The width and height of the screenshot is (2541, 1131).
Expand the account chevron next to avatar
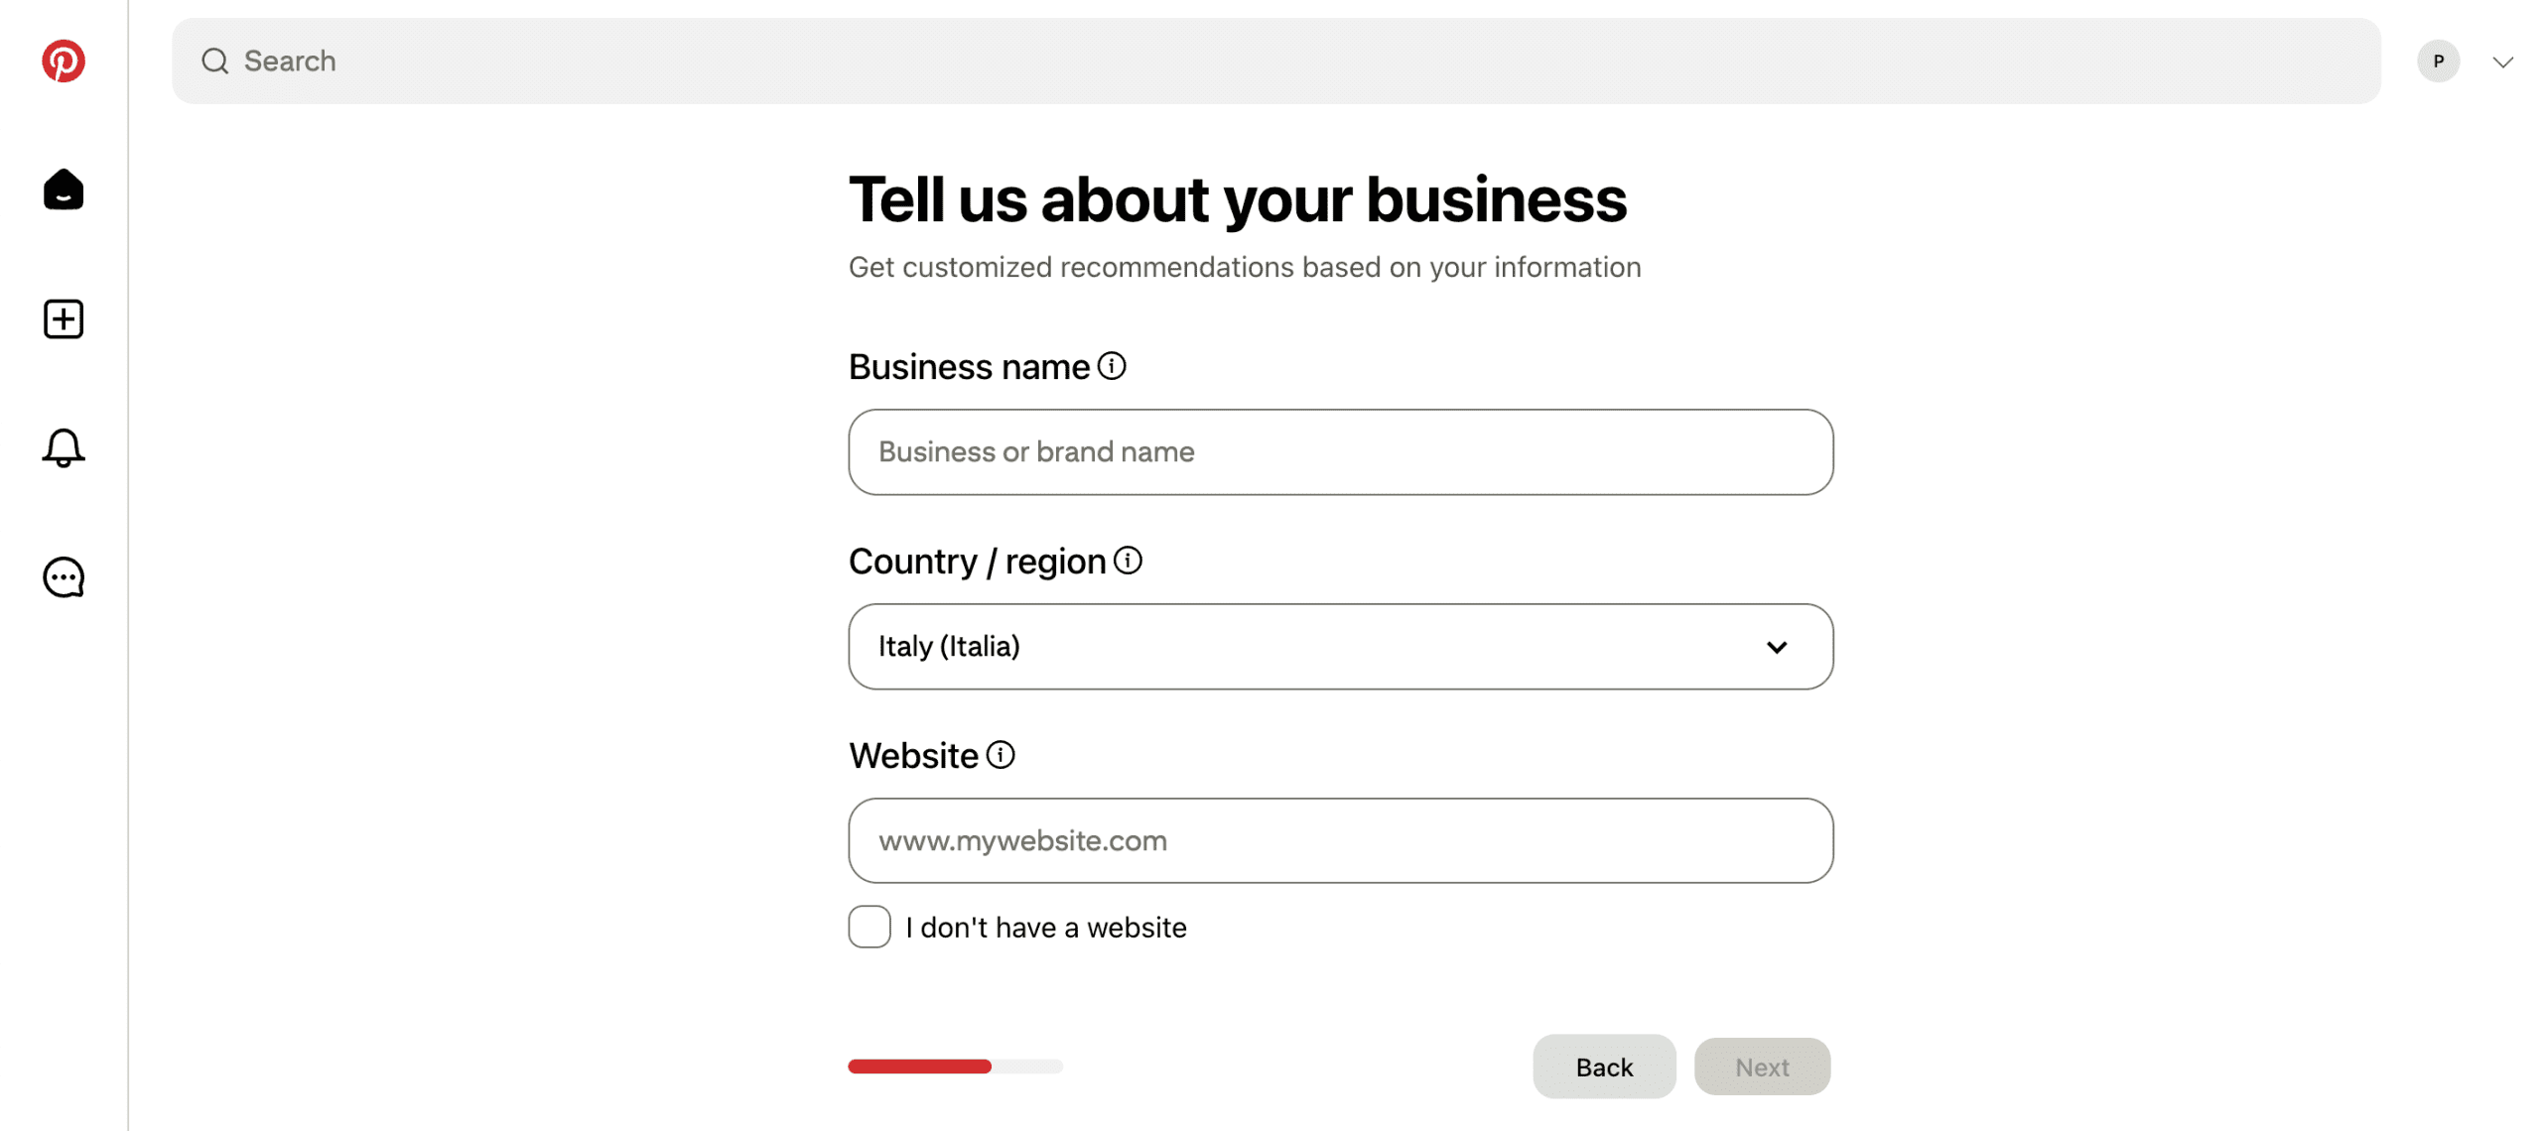[2503, 62]
